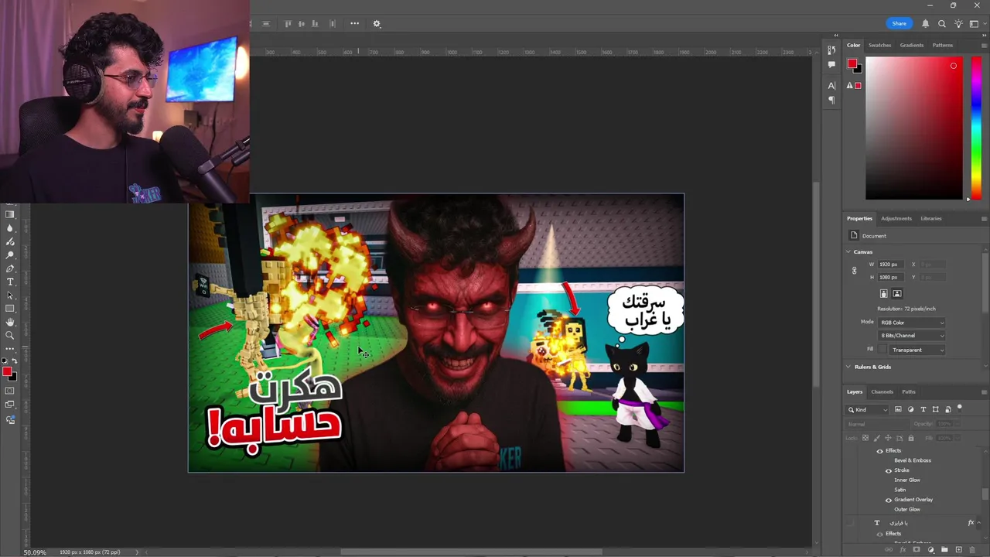Open the 8 Bits/Channel dropdown
Image resolution: width=990 pixels, height=557 pixels.
coord(912,336)
